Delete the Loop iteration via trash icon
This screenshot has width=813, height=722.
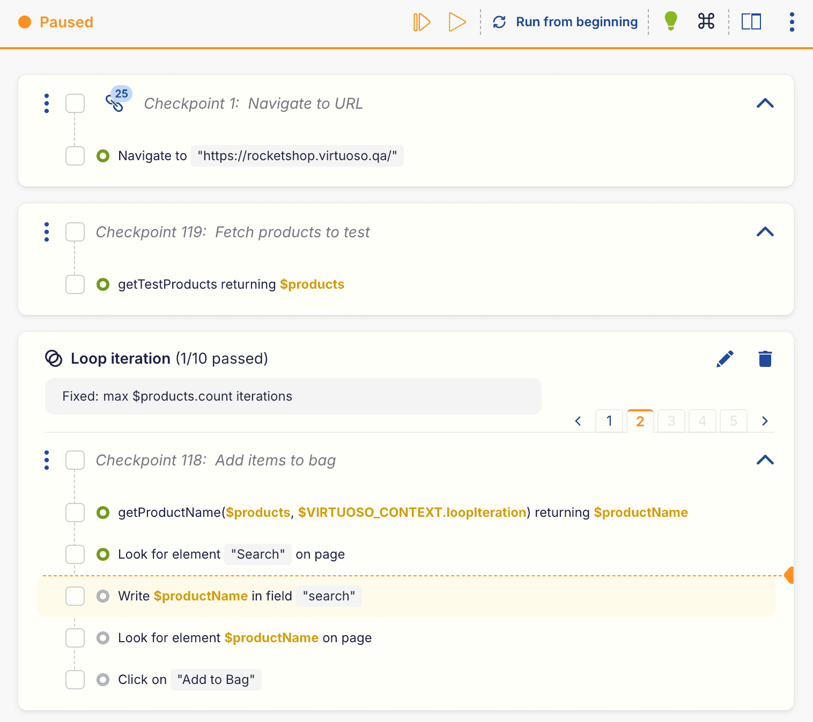pyautogui.click(x=765, y=358)
